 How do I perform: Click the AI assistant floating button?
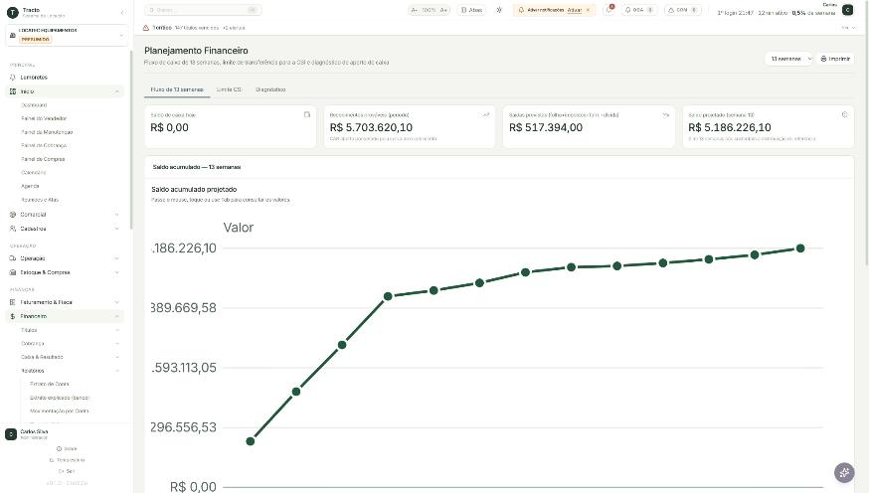844,472
